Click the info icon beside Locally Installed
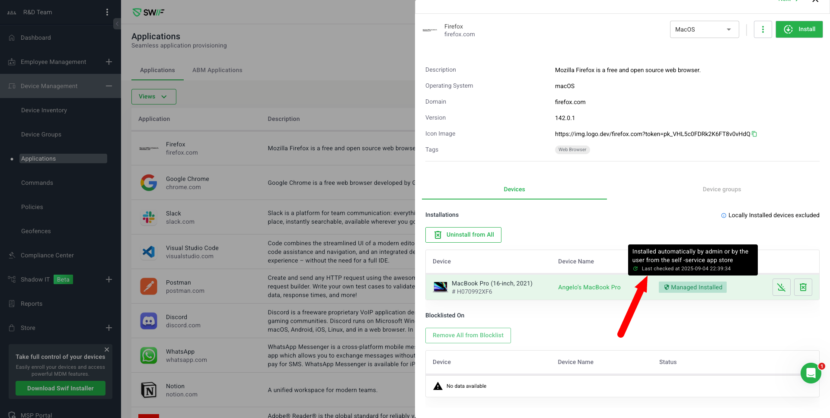The height and width of the screenshot is (418, 830). 724,215
